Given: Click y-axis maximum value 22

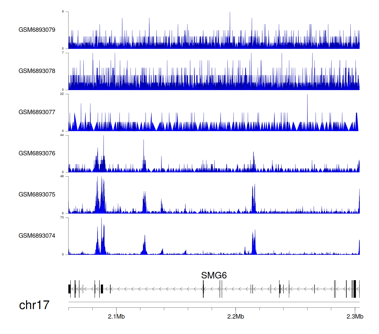Looking at the screenshot, I should click(x=62, y=94).
